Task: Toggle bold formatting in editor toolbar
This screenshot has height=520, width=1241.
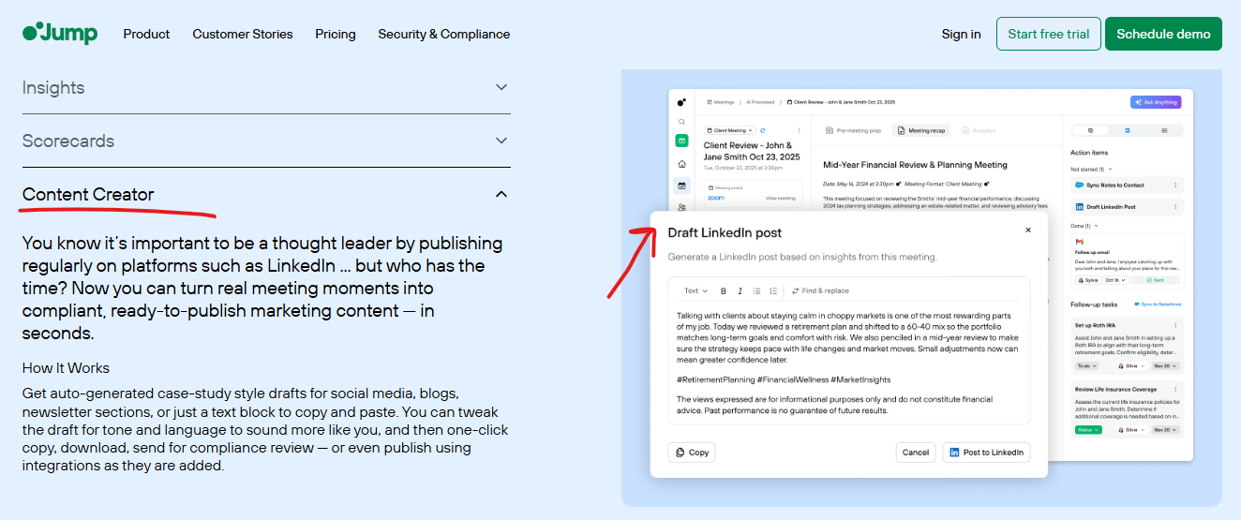Action: tap(723, 291)
